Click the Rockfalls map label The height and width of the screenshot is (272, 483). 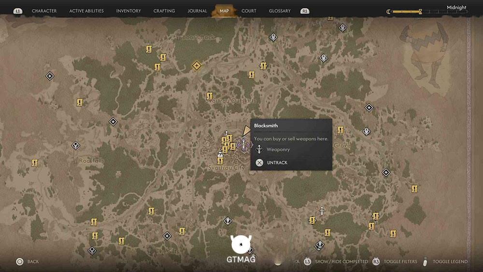[91, 160]
